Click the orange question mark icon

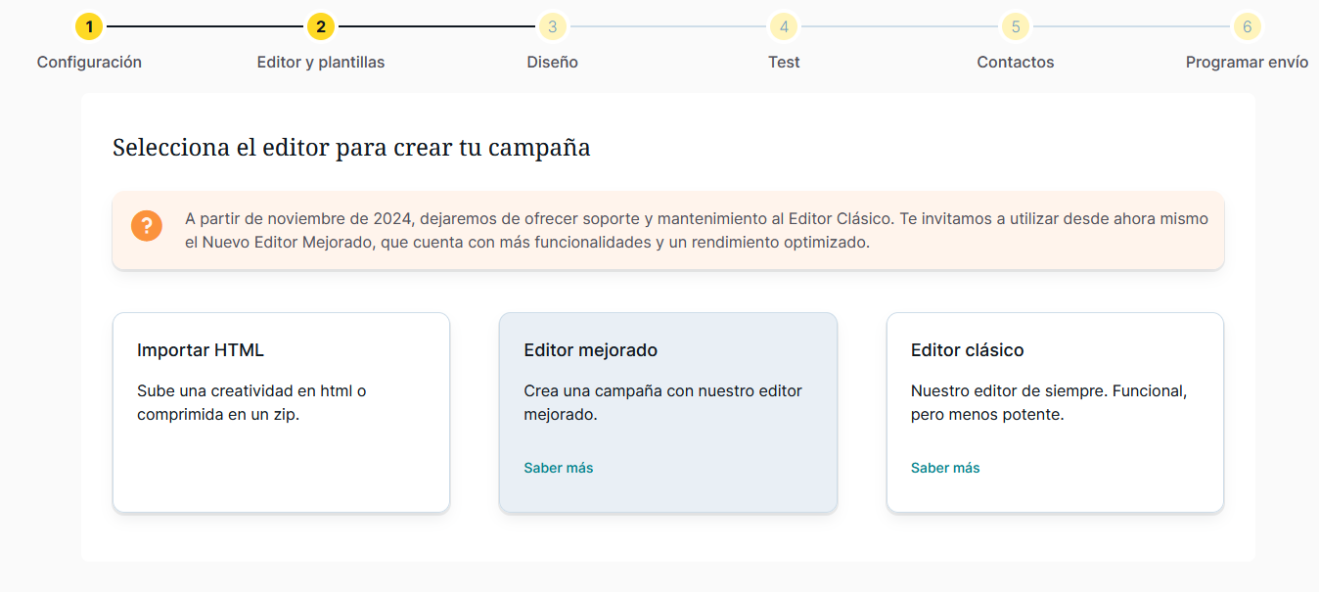point(147,225)
